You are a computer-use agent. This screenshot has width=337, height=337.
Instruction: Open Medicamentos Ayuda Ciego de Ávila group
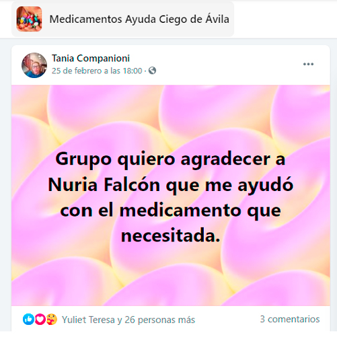139,19
